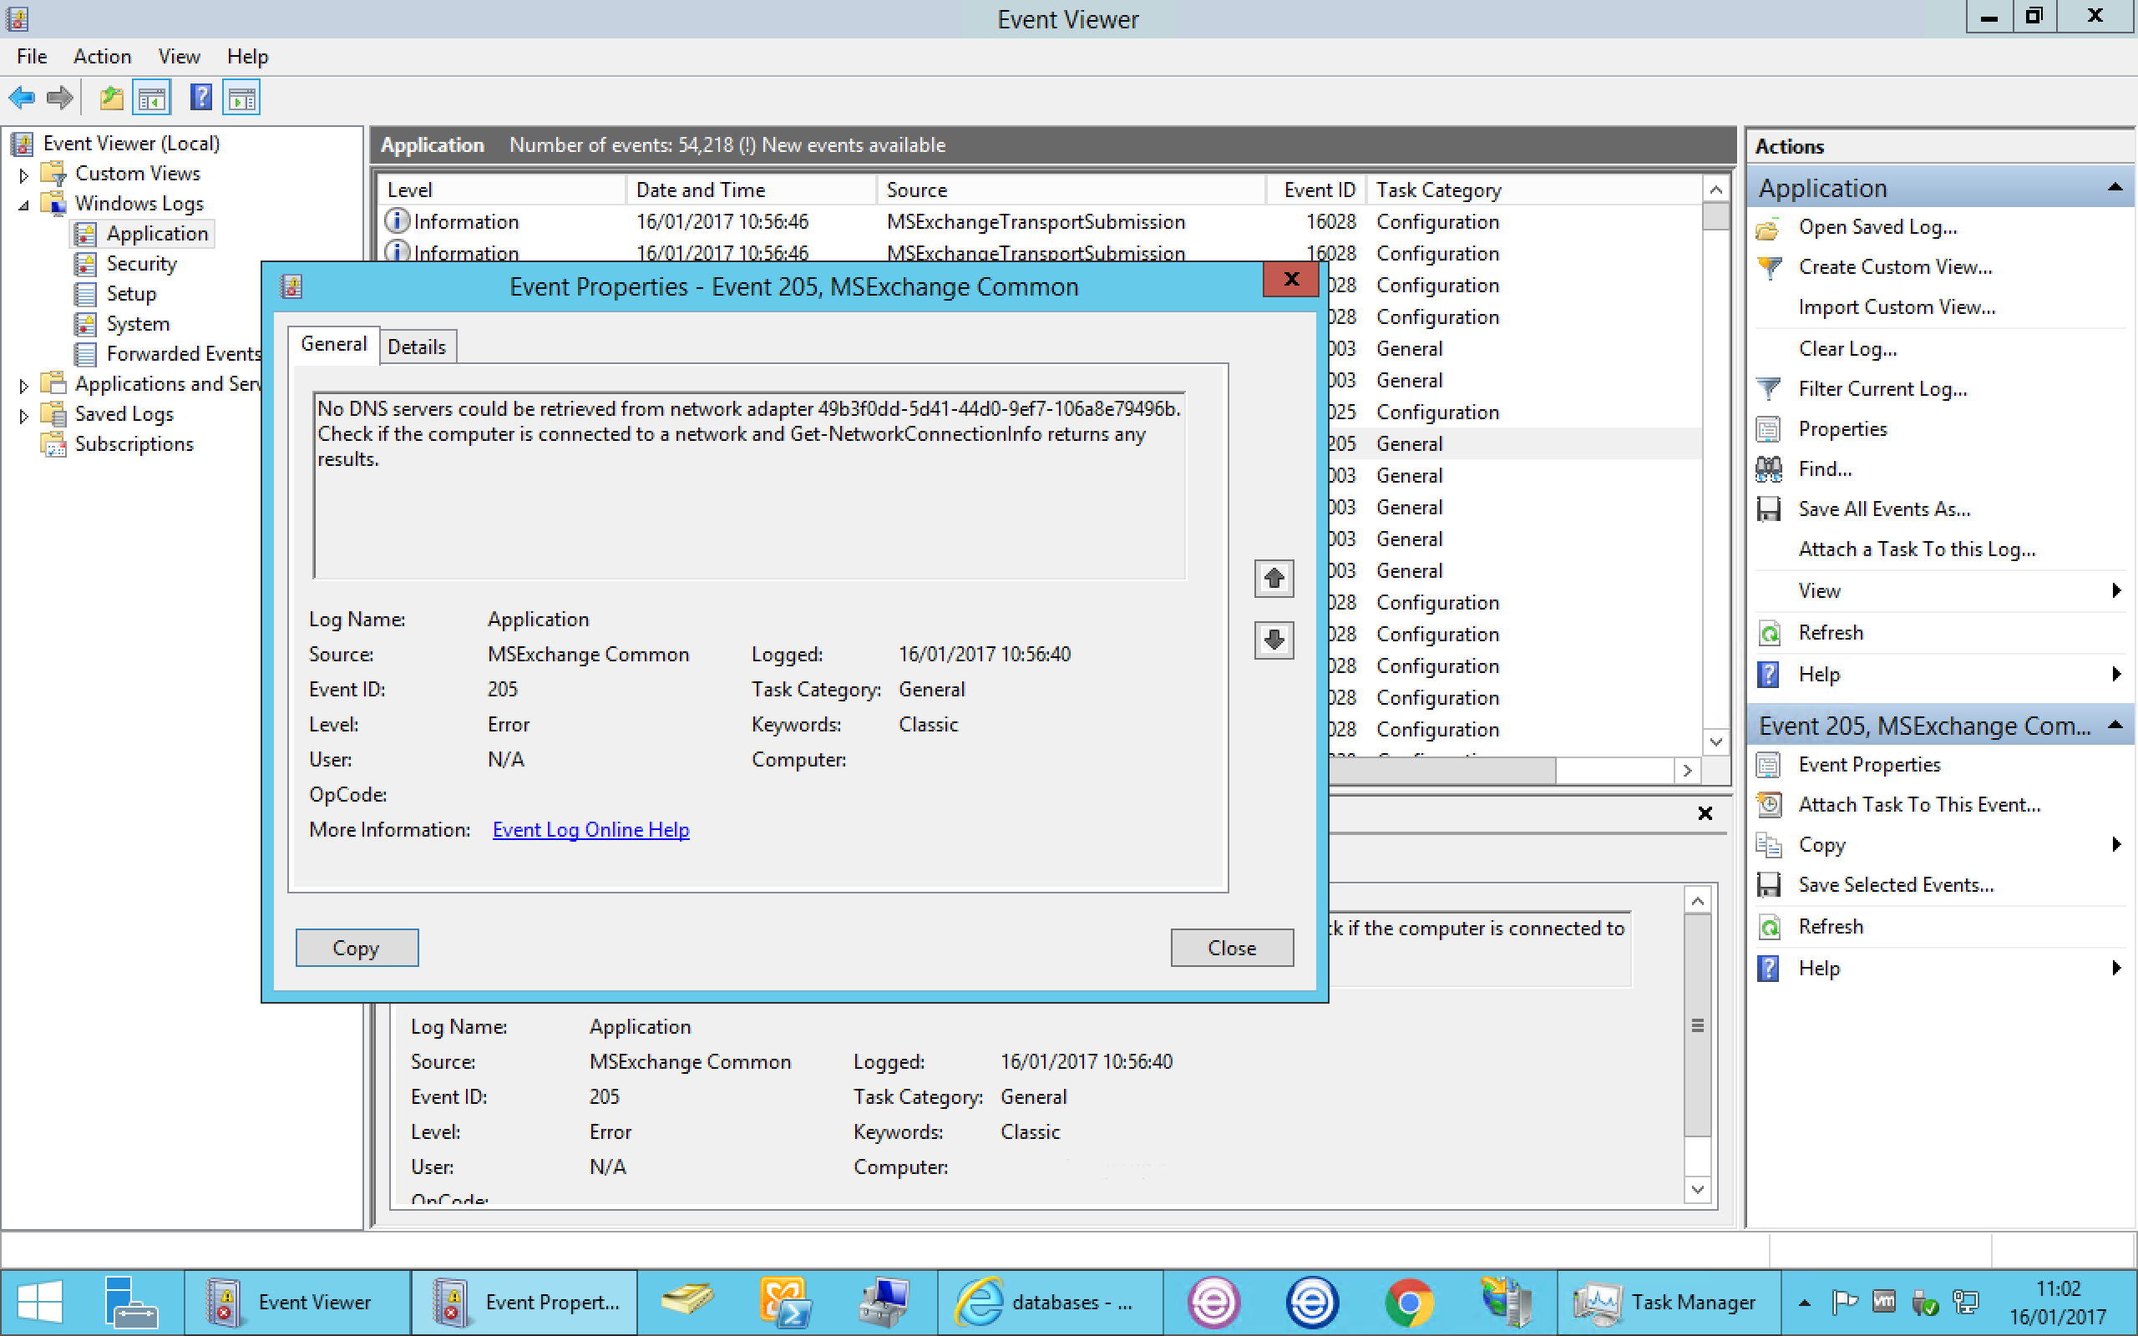The image size is (2138, 1336).
Task: Open Saved Log in the Actions pane
Action: pos(1877,227)
